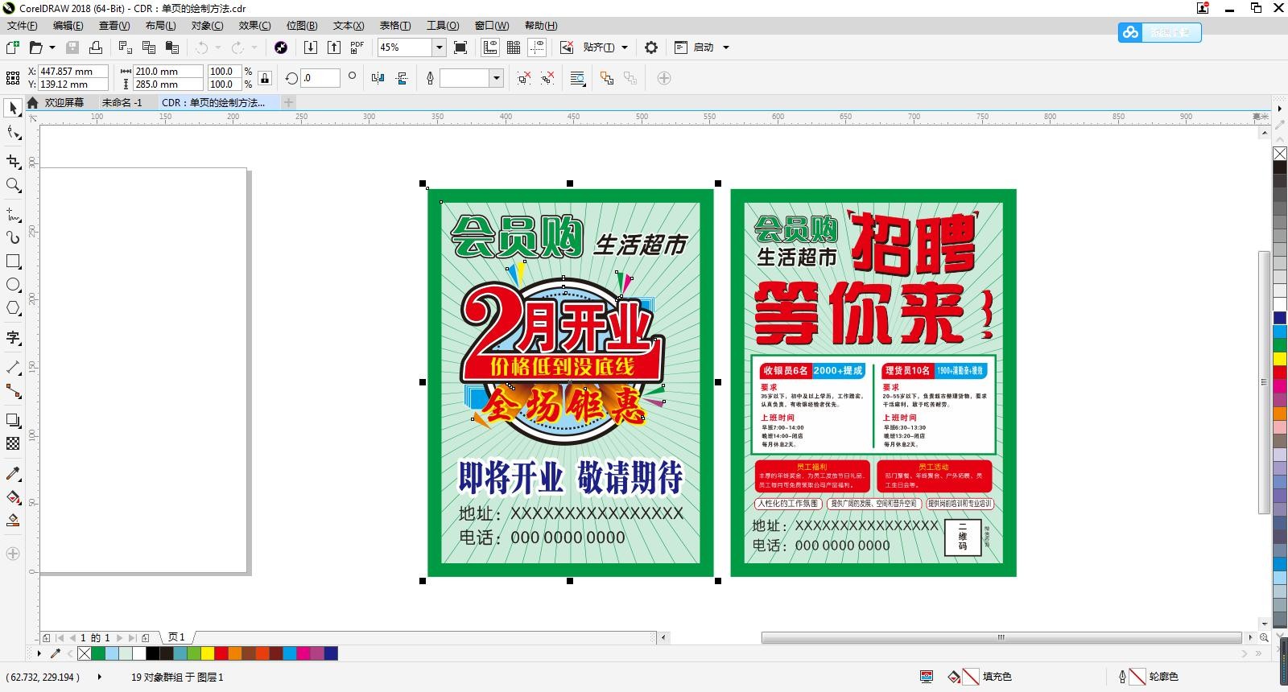
Task: Pick the Ellipse tool
Action: [13, 285]
